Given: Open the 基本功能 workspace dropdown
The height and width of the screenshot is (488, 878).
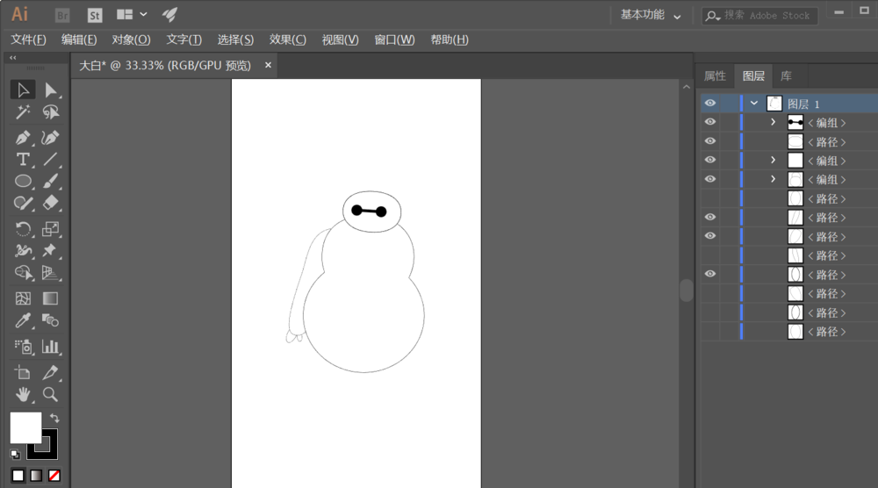Looking at the screenshot, I should [651, 15].
